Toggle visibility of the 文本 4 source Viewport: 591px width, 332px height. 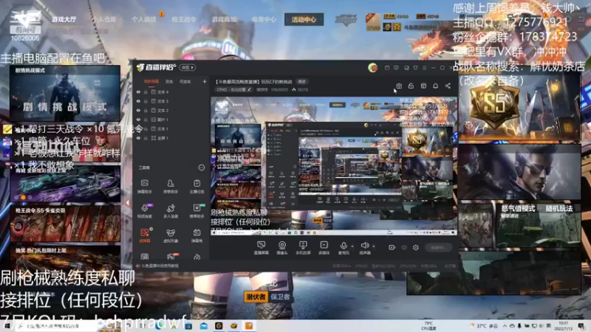pos(138,91)
